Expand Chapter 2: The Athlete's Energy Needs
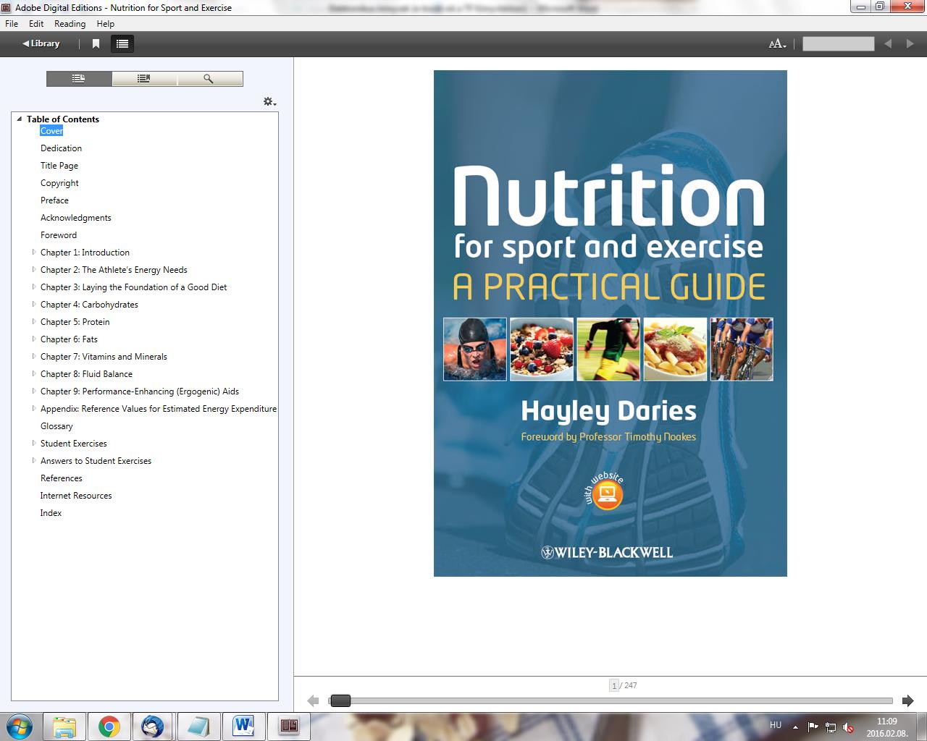Image resolution: width=927 pixels, height=741 pixels. pos(33,270)
